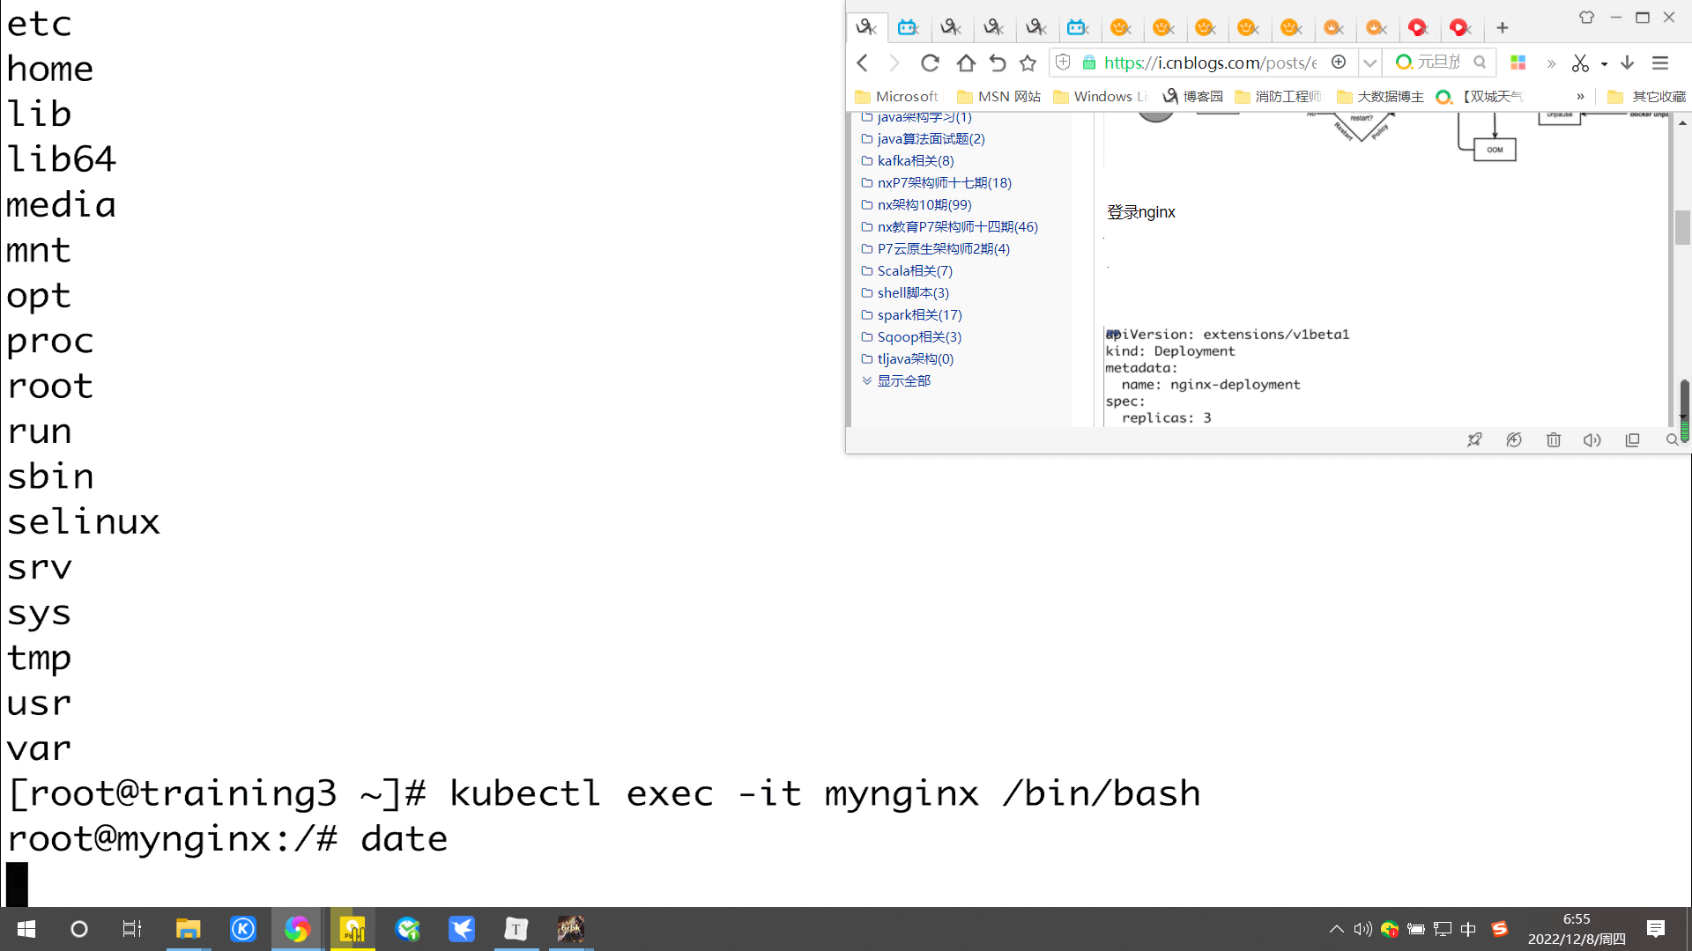The image size is (1692, 951).
Task: Click the page vertical scrollbar thumb
Action: coord(1682,228)
